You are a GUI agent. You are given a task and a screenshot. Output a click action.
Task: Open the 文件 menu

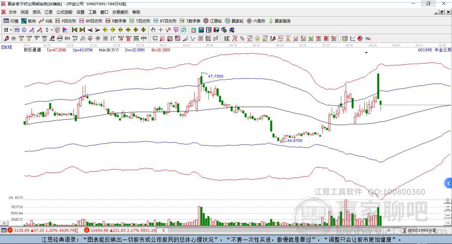12,12
